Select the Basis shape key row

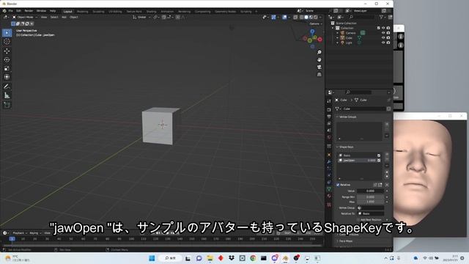(359, 155)
